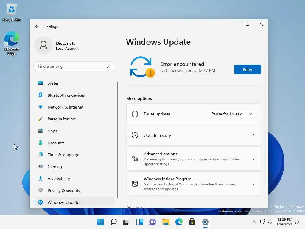The width and height of the screenshot is (305, 229).
Task: Open Chat on the taskbar
Action: [152, 222]
